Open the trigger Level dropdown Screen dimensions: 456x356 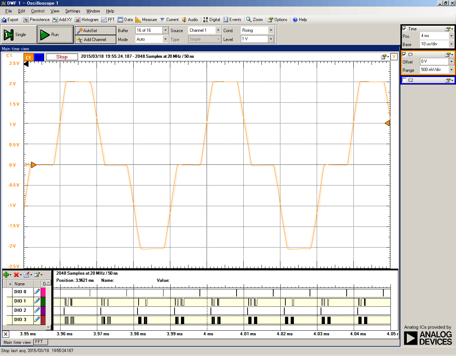point(271,39)
